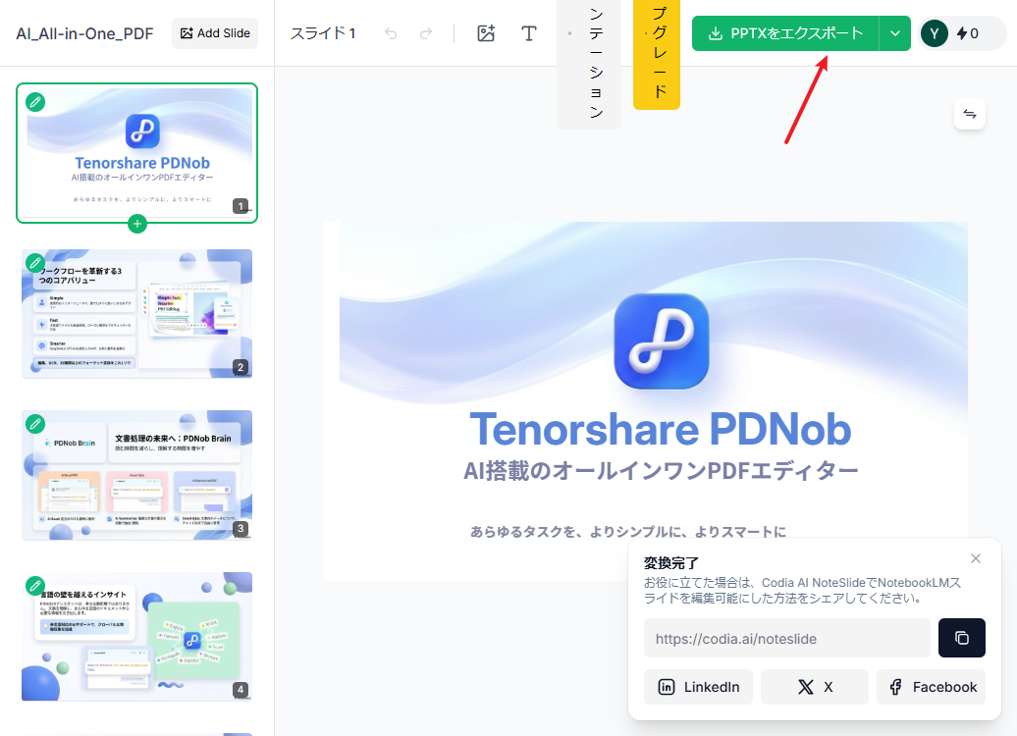Select the text tool icon
This screenshot has height=736, width=1017.
528,33
